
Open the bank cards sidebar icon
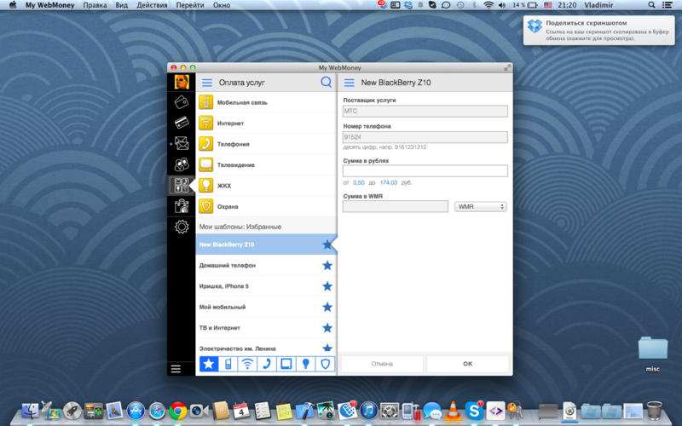coord(181,123)
